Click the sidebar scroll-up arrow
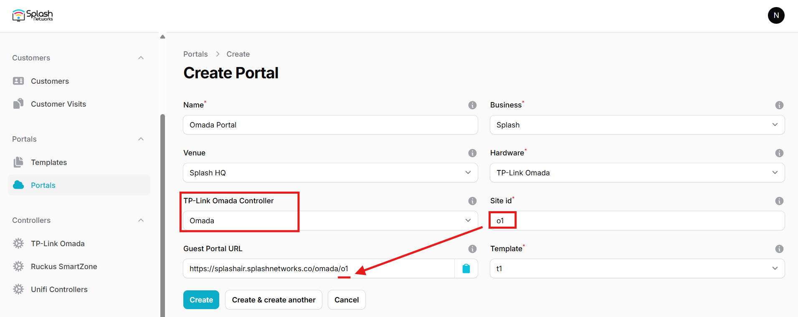Viewport: 798px width, 317px height. (x=162, y=37)
